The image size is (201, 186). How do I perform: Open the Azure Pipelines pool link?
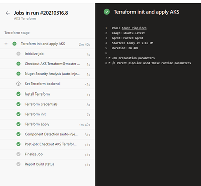click(x=134, y=28)
